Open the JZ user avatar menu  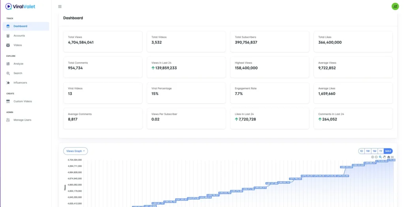click(395, 6)
